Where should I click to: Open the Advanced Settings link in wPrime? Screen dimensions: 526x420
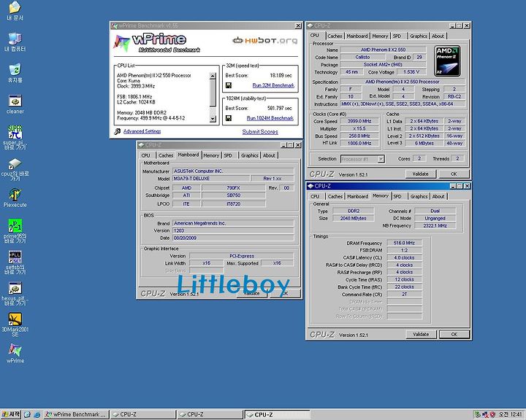point(142,131)
